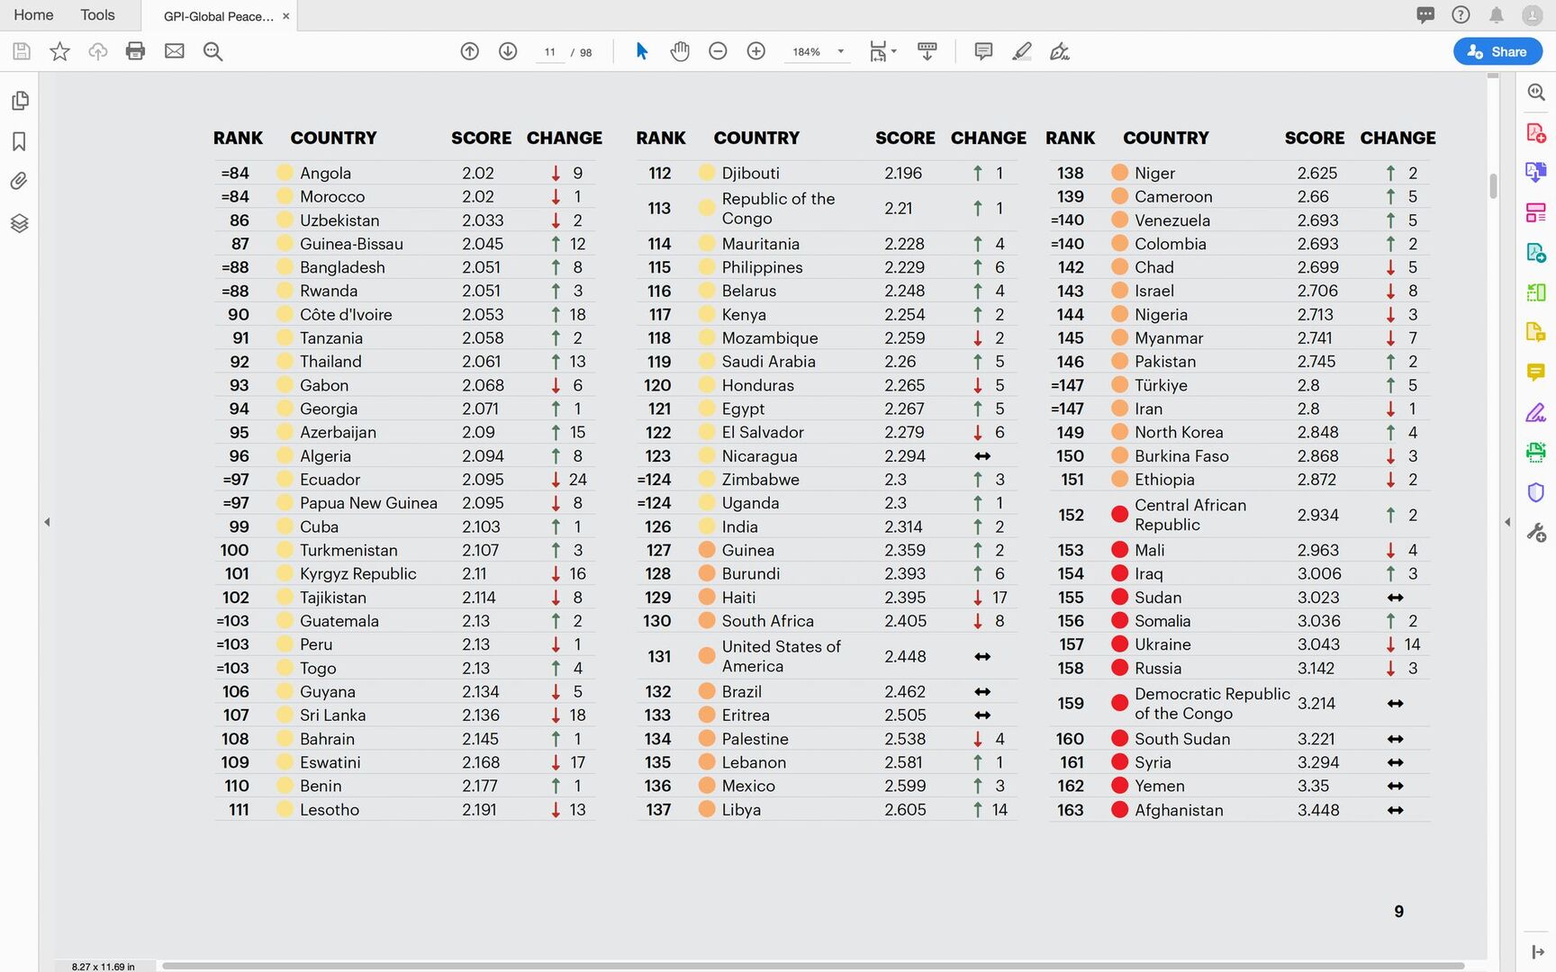The height and width of the screenshot is (972, 1556).
Task: Close the GPI-Global Peace tab
Action: point(285,16)
